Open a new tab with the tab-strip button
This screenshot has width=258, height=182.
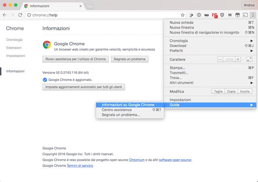pos(90,7)
